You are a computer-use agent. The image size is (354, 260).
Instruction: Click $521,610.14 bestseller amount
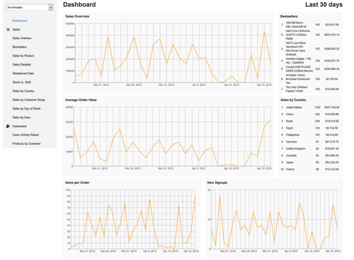[x=332, y=35]
